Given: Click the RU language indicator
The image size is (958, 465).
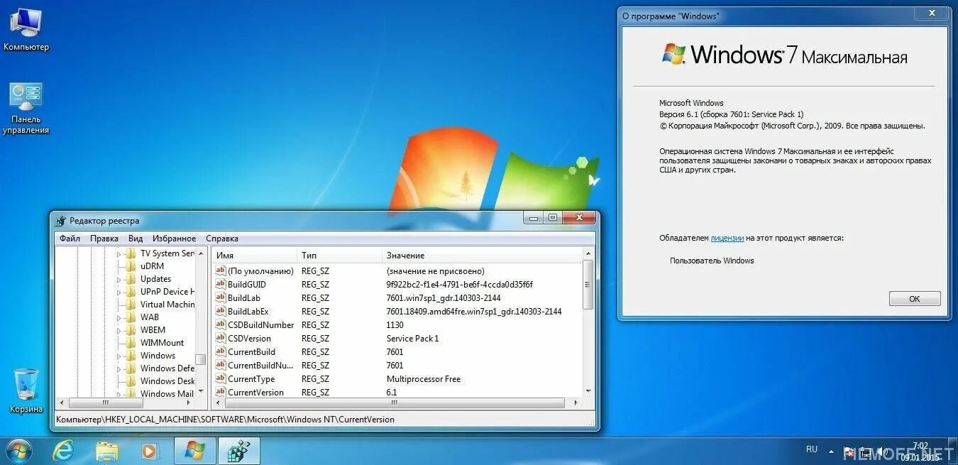Looking at the screenshot, I should [812, 449].
